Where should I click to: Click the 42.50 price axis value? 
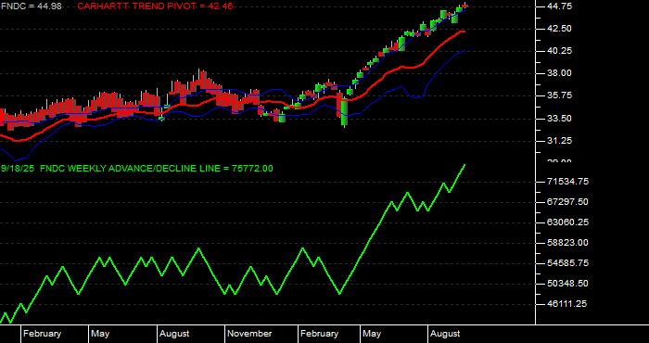559,29
